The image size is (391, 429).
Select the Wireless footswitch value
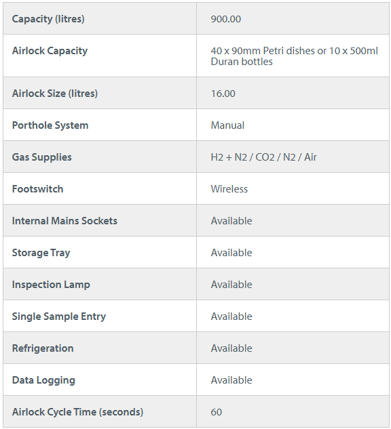pos(229,189)
